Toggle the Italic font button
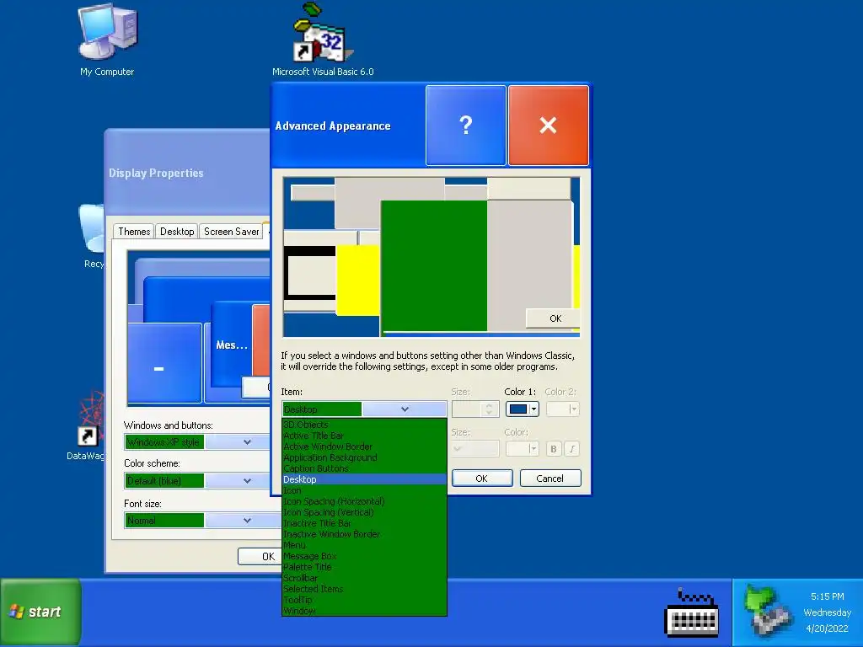The width and height of the screenshot is (863, 647). click(572, 449)
